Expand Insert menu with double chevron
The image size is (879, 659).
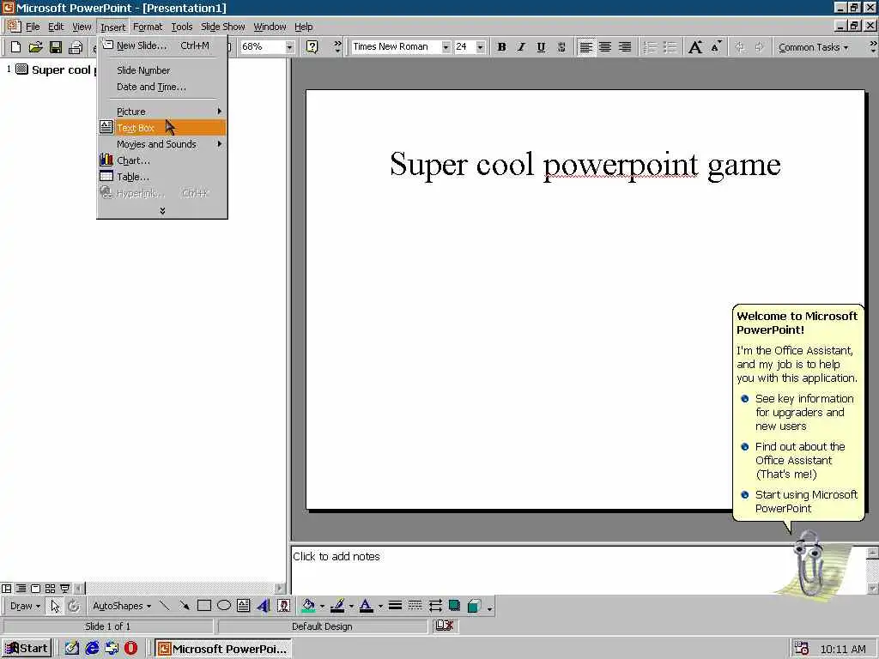click(162, 211)
